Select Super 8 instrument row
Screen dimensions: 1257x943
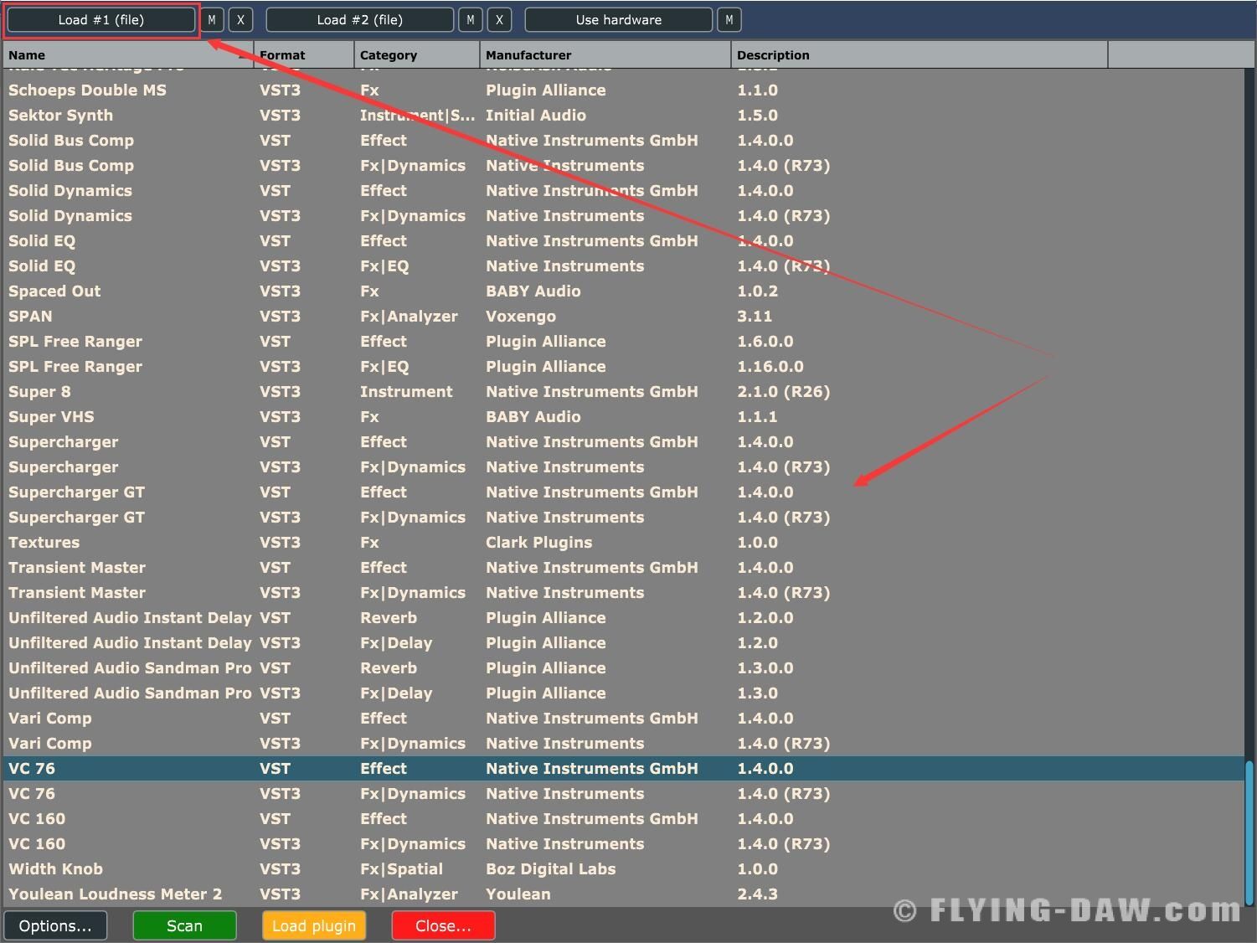(623, 392)
